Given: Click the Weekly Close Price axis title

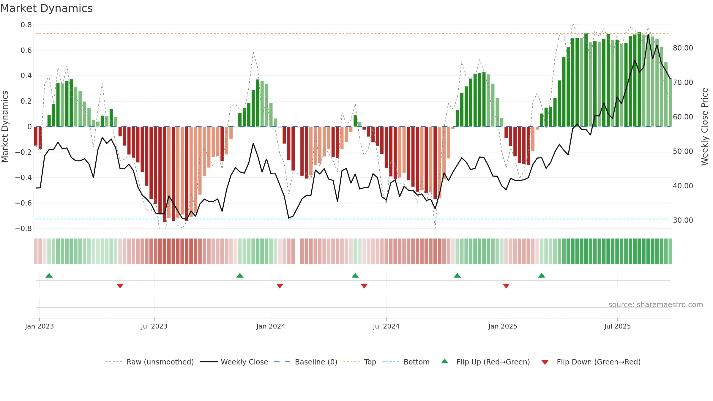Looking at the screenshot, I should (705, 127).
